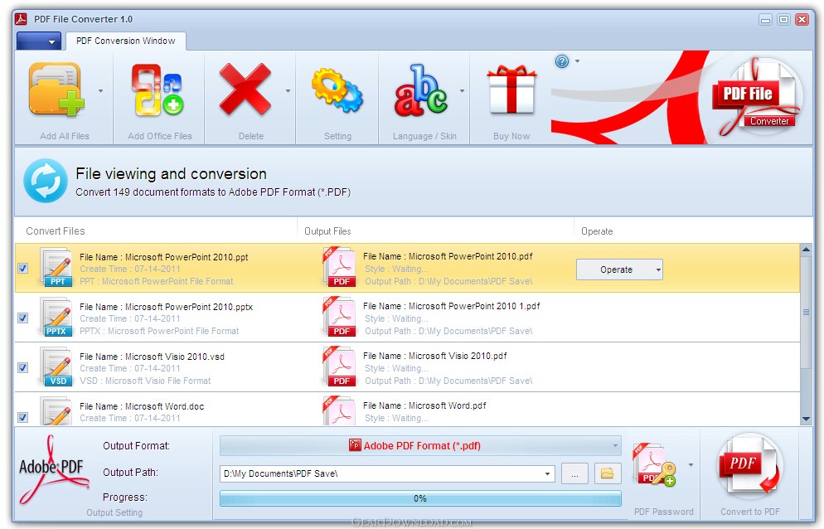Image resolution: width=824 pixels, height=529 pixels.
Task: Click the Adobe PDF logo in Output Setting
Action: coord(52,469)
